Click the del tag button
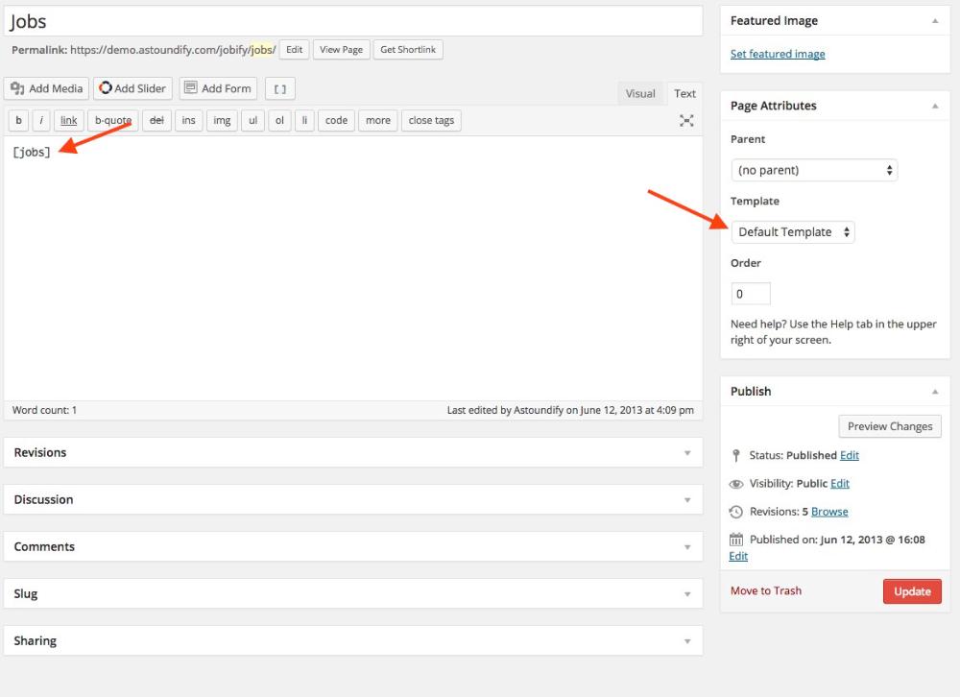This screenshot has width=960, height=697. pyautogui.click(x=156, y=120)
